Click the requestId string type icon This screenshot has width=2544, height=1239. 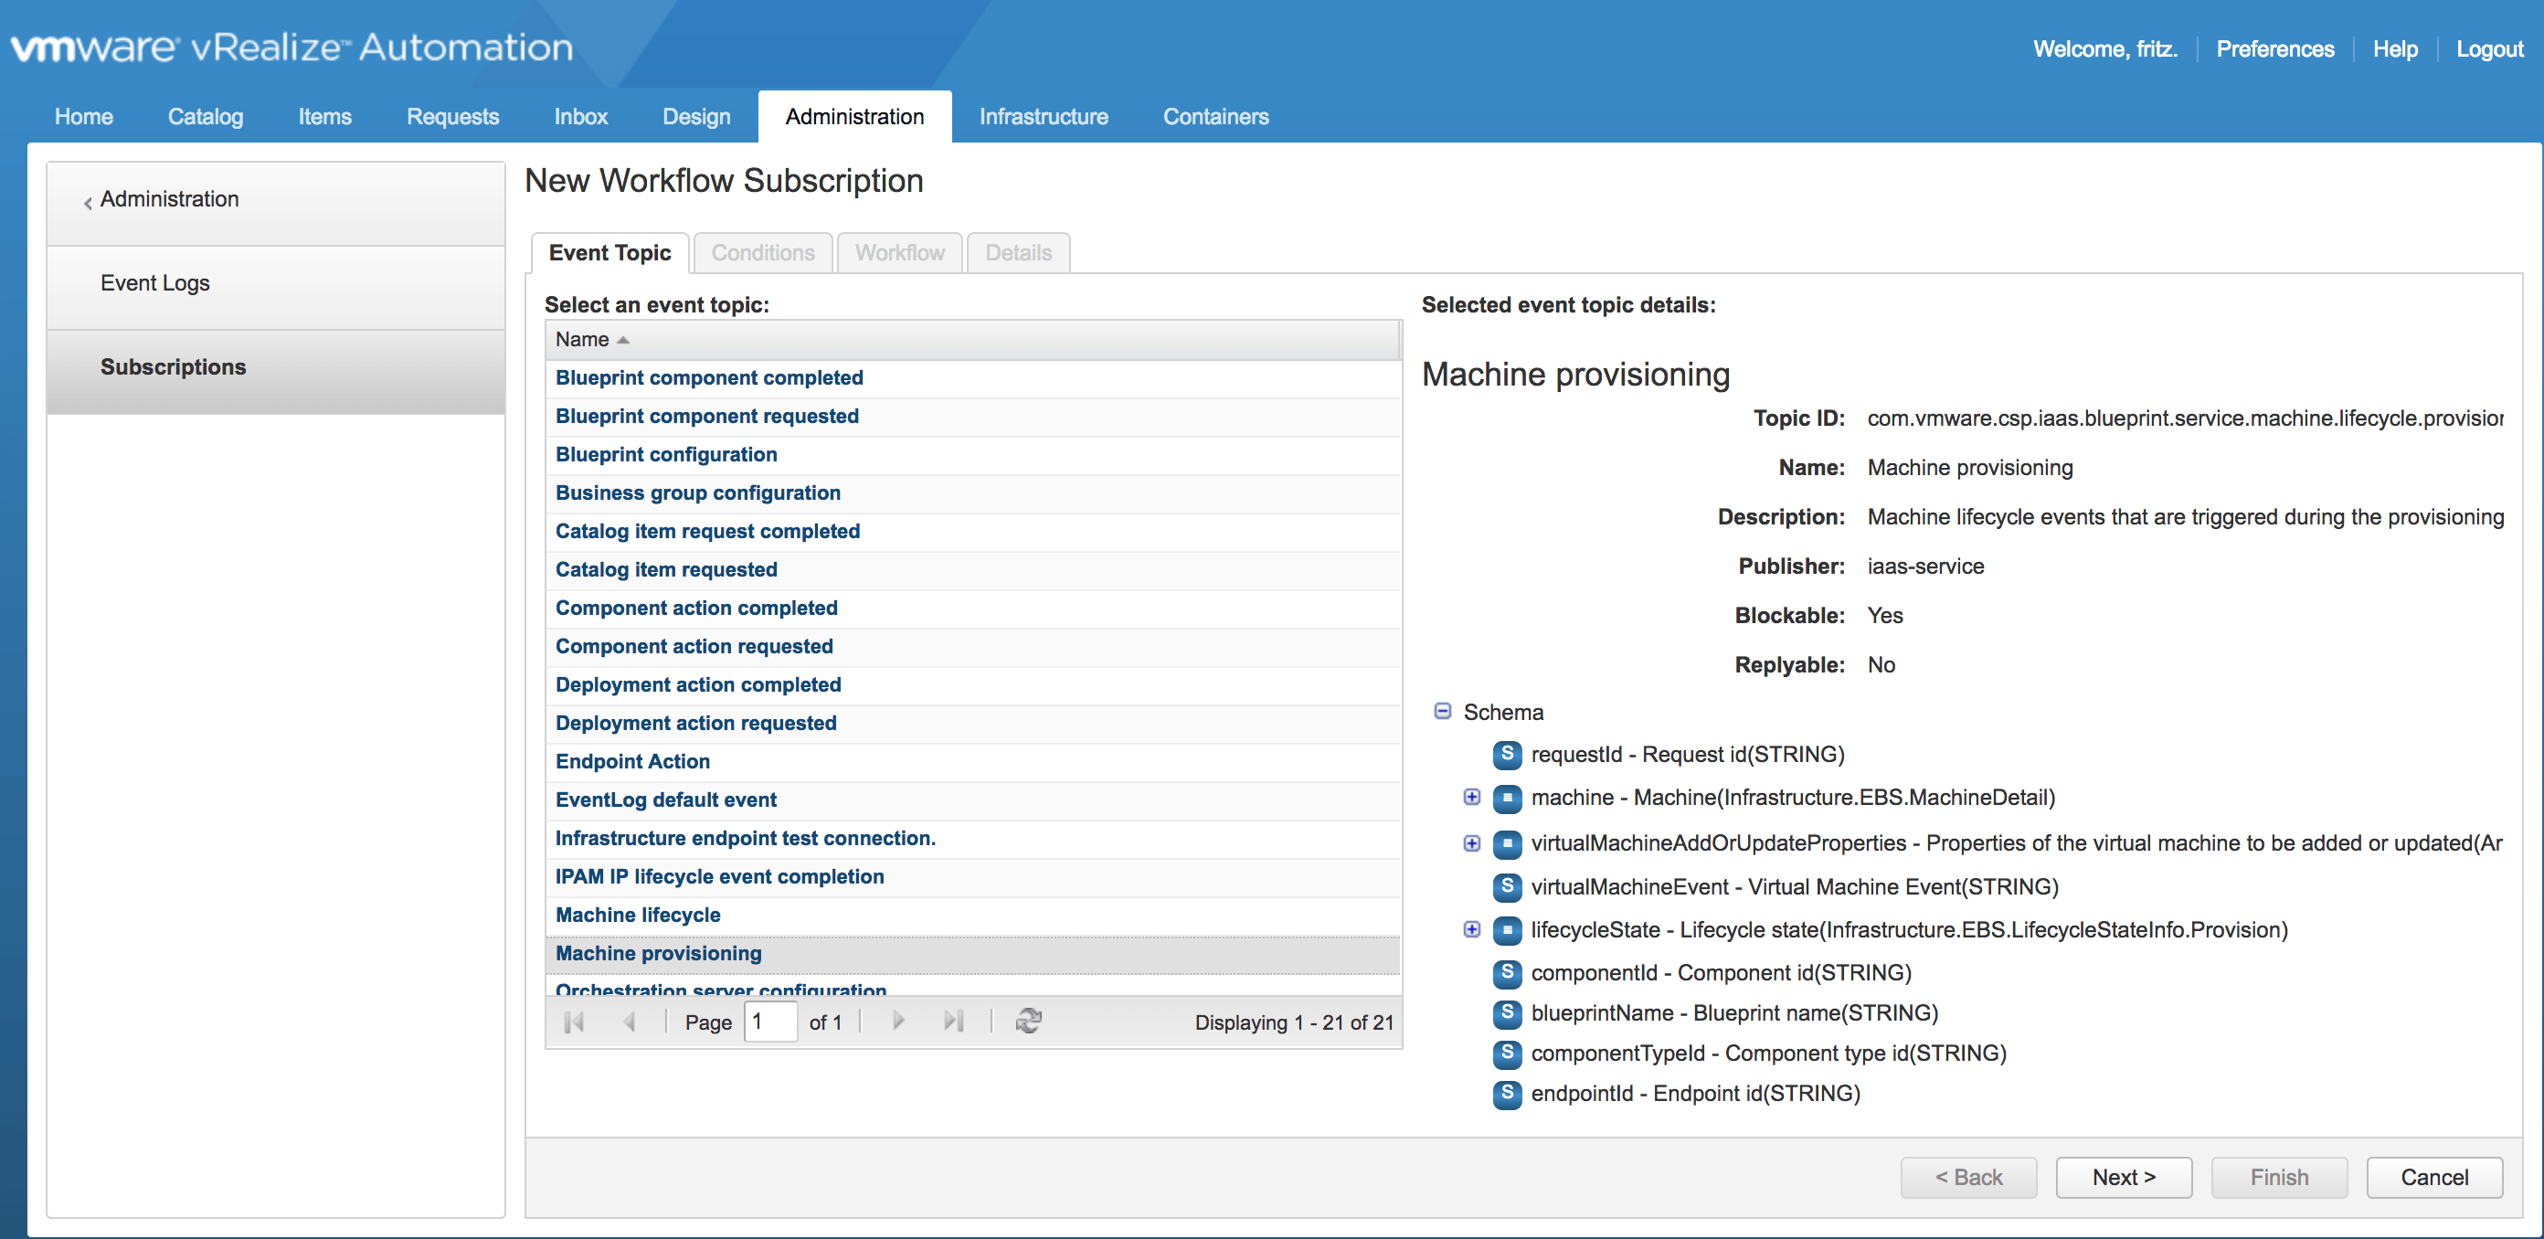(x=1507, y=754)
